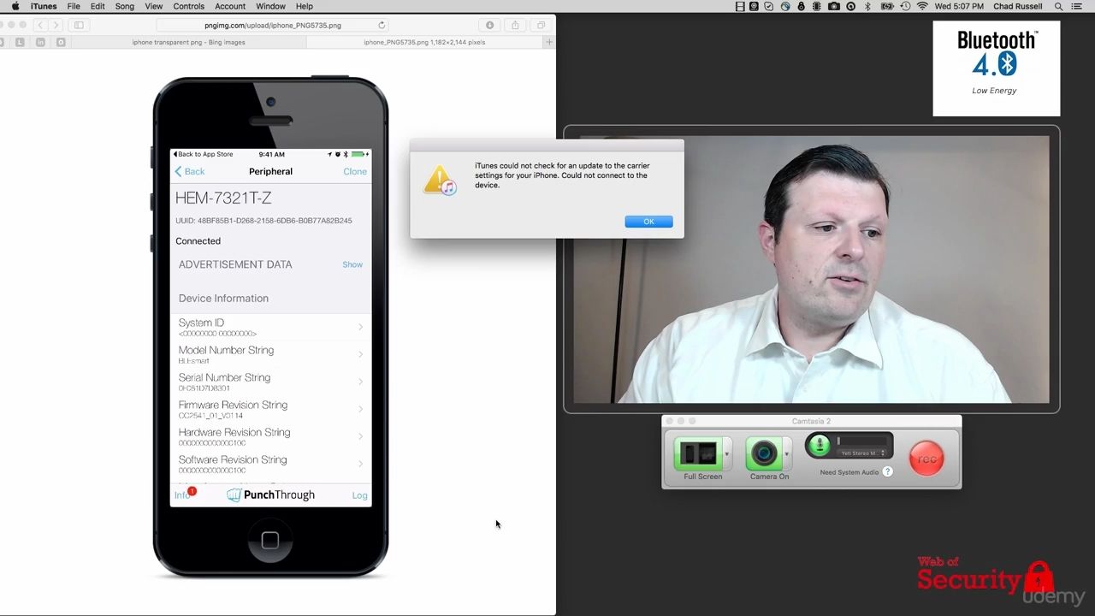Open the Controls menu
This screenshot has width=1095, height=616.
coord(189,6)
